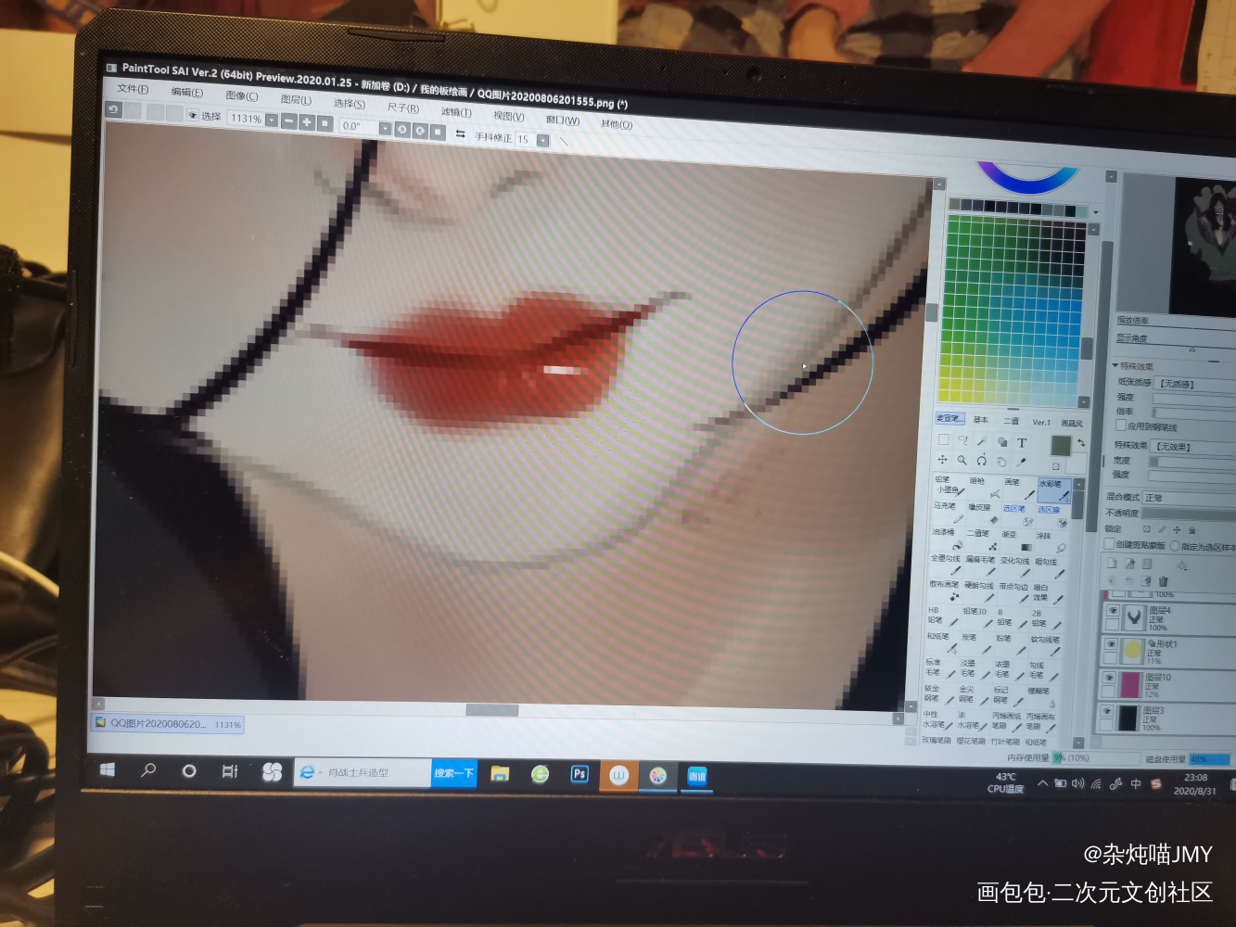
Task: Delete layer with the trash can icon
Action: coord(1163,581)
